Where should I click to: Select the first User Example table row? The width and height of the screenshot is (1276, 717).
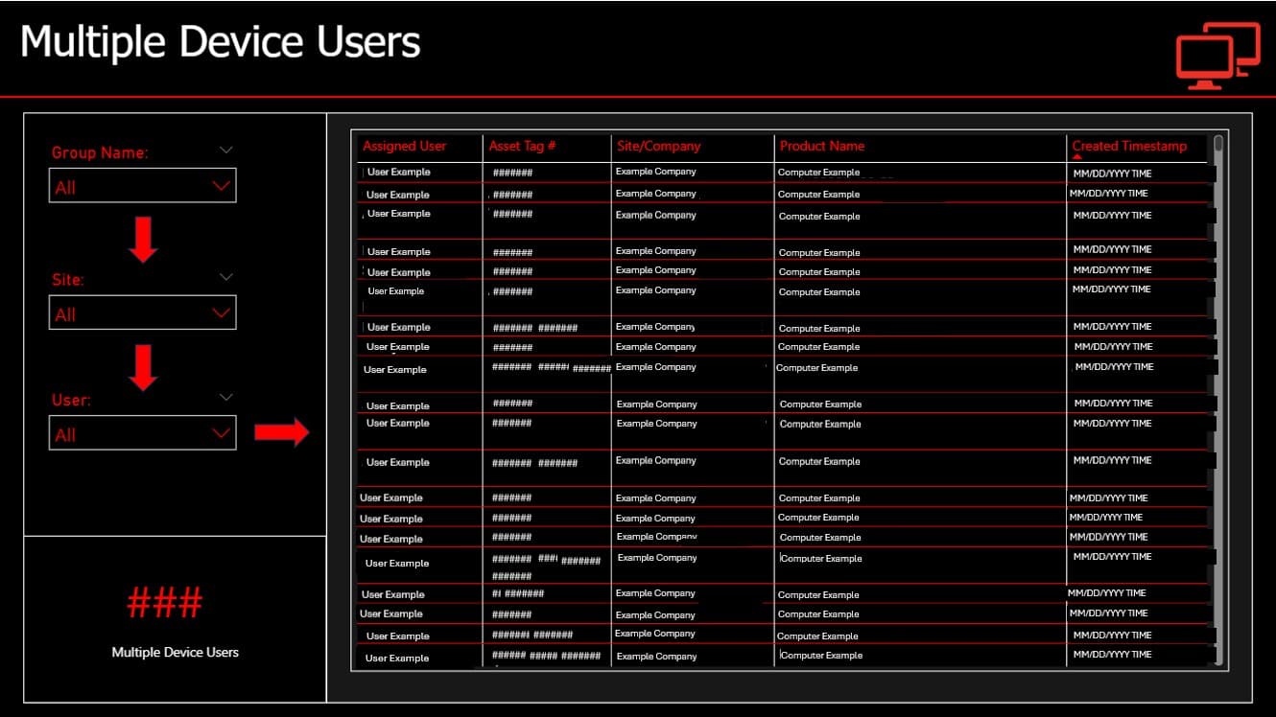419,172
